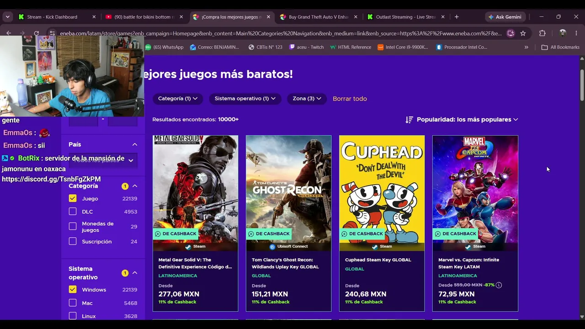This screenshot has height=329, width=585.
Task: Open the Zona (3) filter dropdown
Action: pos(307,99)
